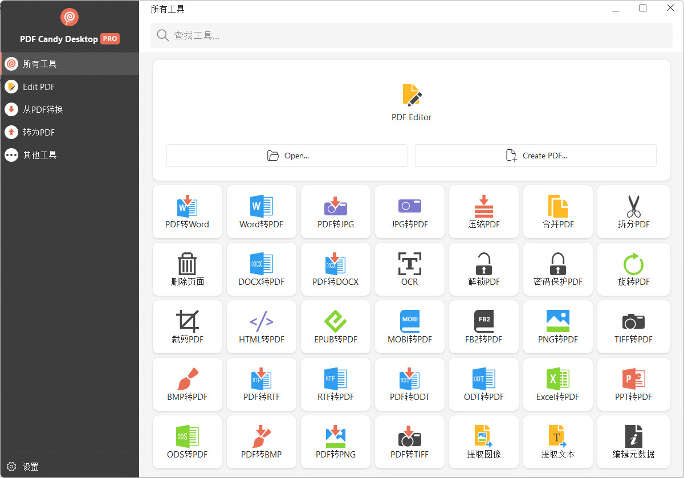Click the PRO badge
The width and height of the screenshot is (684, 478).
tap(110, 39)
